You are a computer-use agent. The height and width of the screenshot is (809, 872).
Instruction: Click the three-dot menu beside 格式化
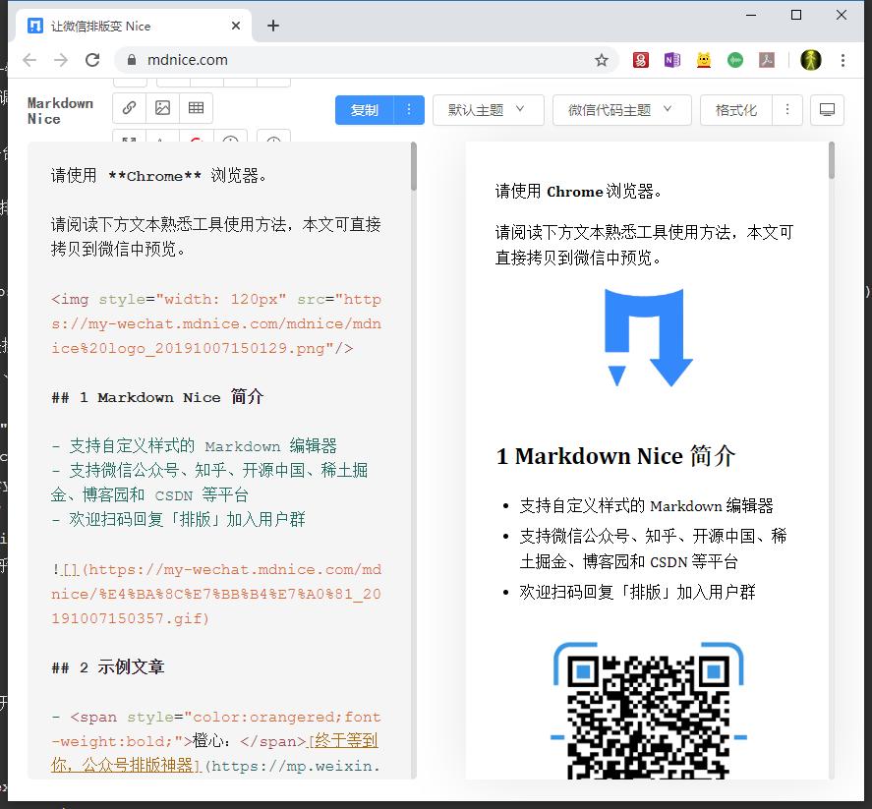[x=787, y=110]
